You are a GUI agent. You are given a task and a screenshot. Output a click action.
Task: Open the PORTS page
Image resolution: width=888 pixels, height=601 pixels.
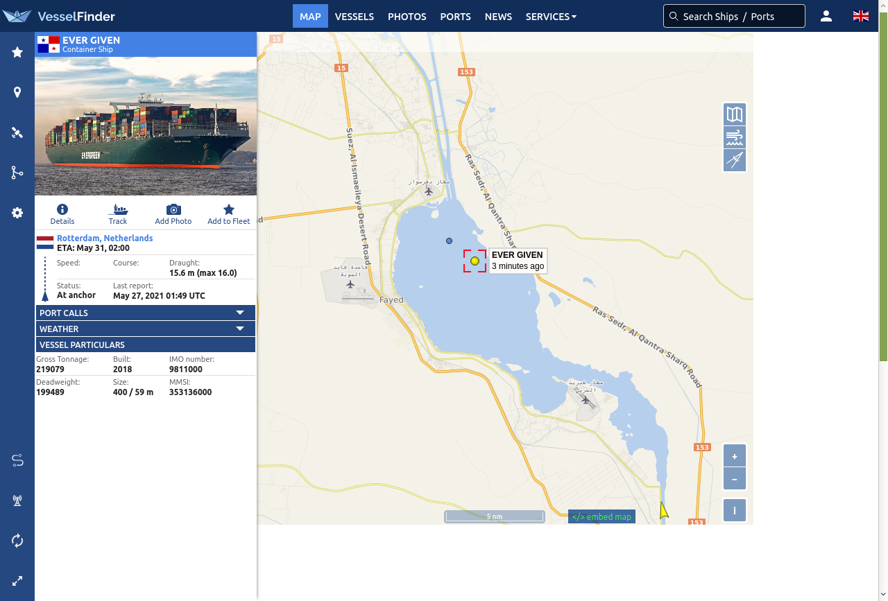click(x=455, y=17)
